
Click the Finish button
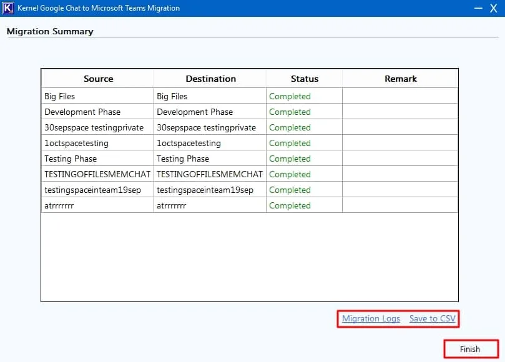471,349
